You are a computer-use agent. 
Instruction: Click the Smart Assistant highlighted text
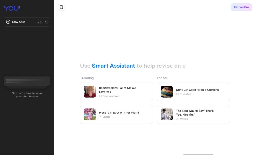click(x=114, y=66)
